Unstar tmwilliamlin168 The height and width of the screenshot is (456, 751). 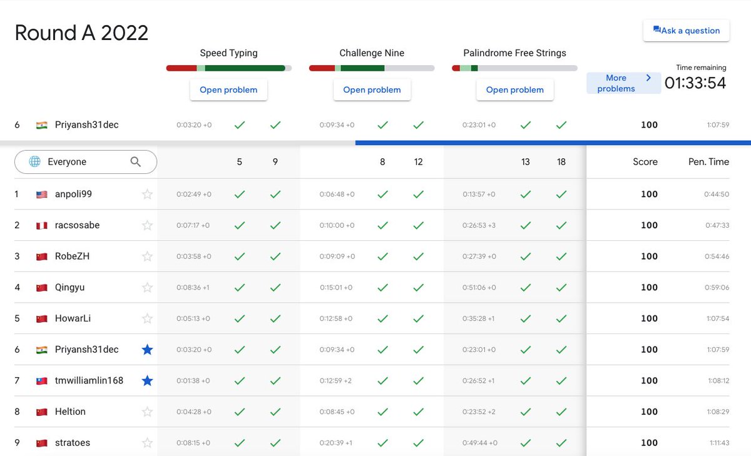[x=147, y=380]
